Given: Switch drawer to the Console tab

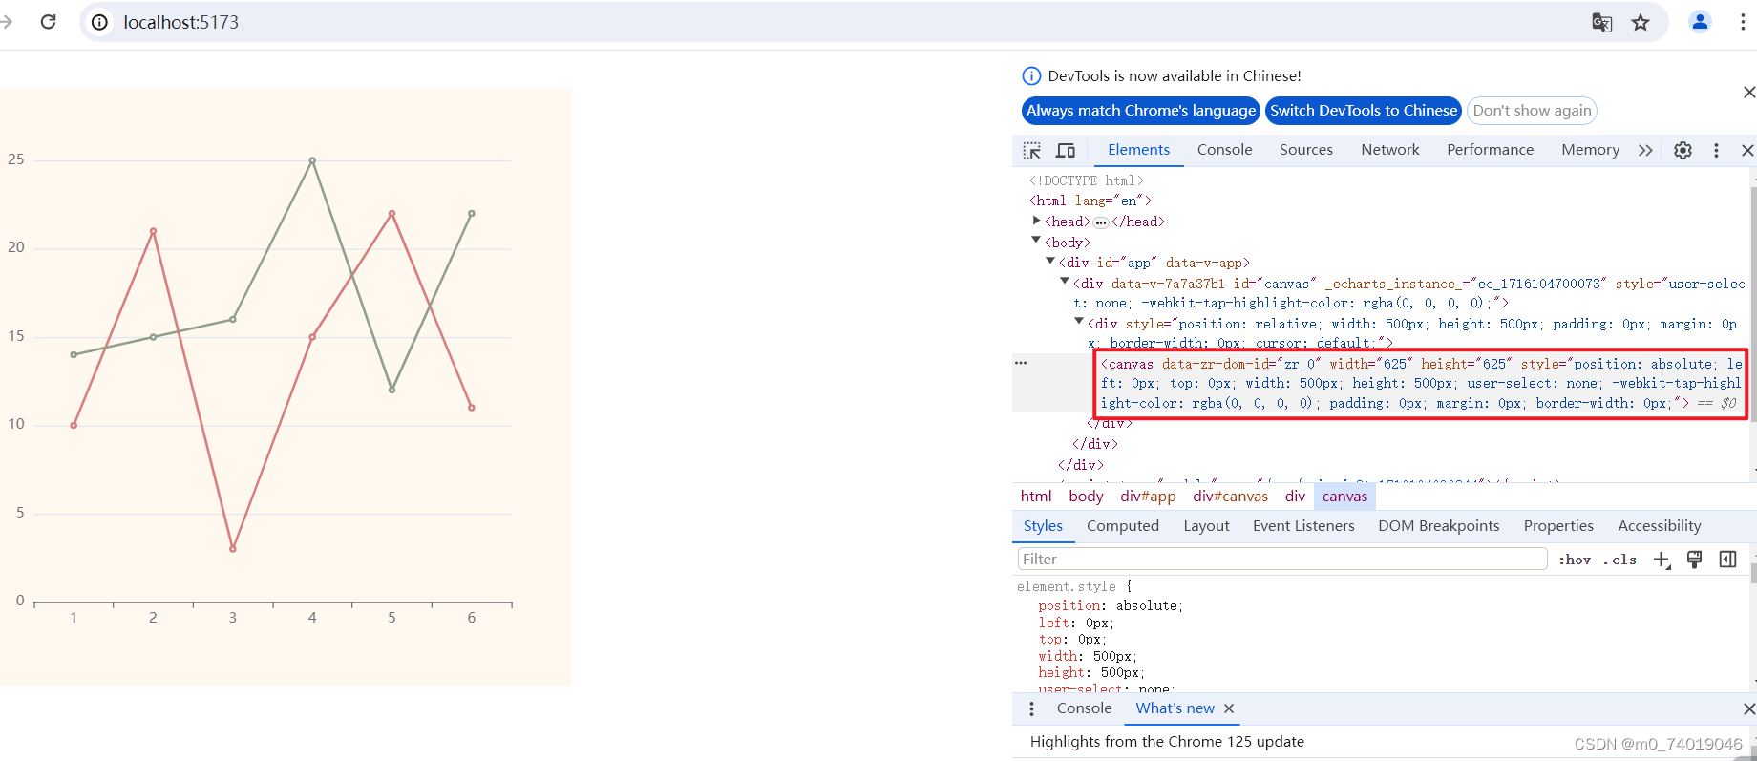Looking at the screenshot, I should 1084,708.
